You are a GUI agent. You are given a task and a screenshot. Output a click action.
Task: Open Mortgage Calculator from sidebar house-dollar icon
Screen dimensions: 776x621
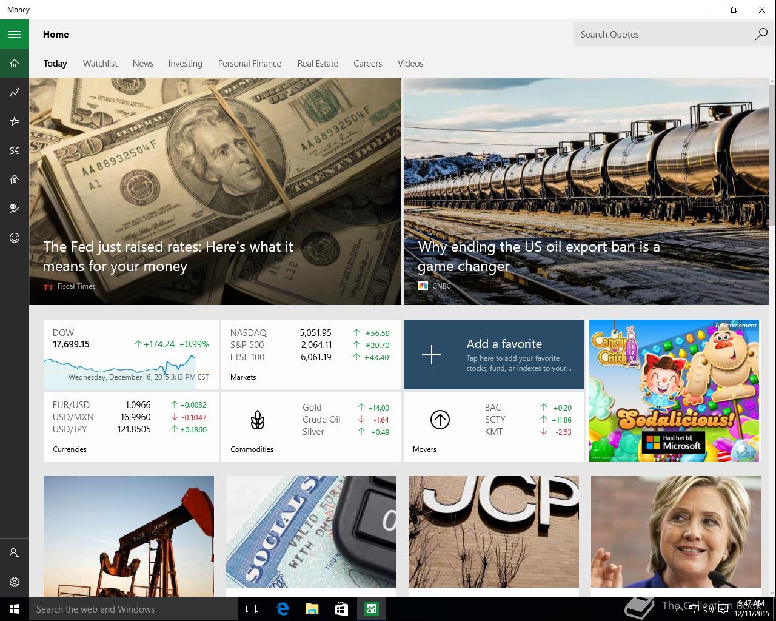click(15, 180)
